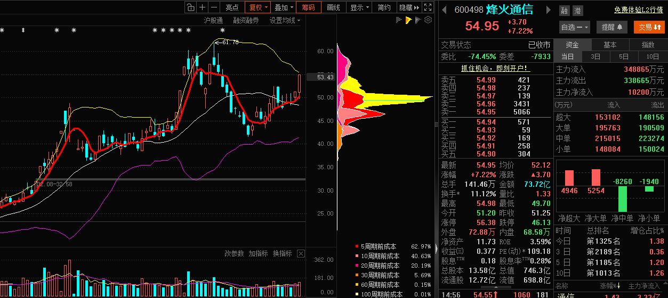Screen dimensions: 668x298
Task: Open the 抓住机会,即刻开户 link
Action: pos(495,68)
